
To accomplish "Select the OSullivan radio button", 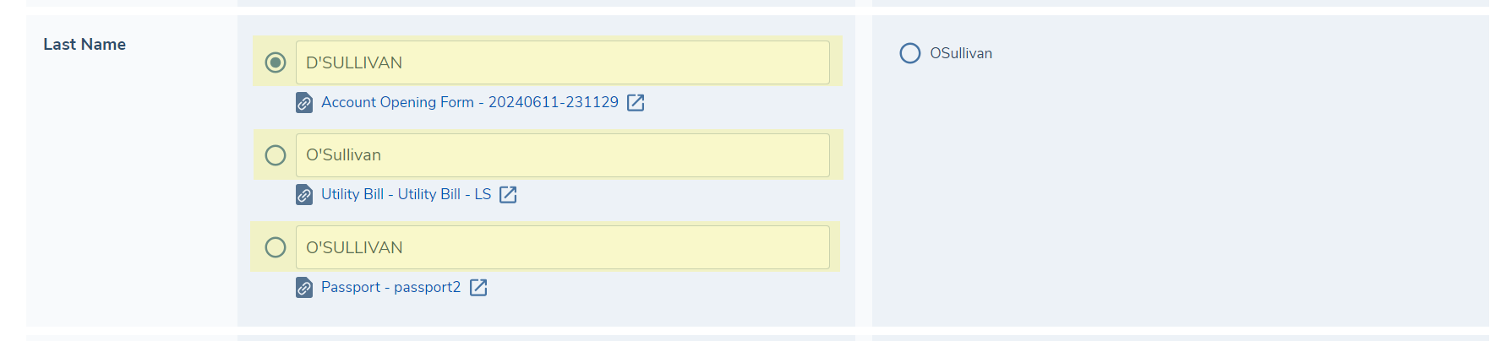I will pos(910,53).
